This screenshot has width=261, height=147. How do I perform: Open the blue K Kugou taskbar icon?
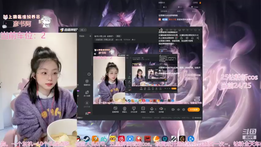click(130, 139)
